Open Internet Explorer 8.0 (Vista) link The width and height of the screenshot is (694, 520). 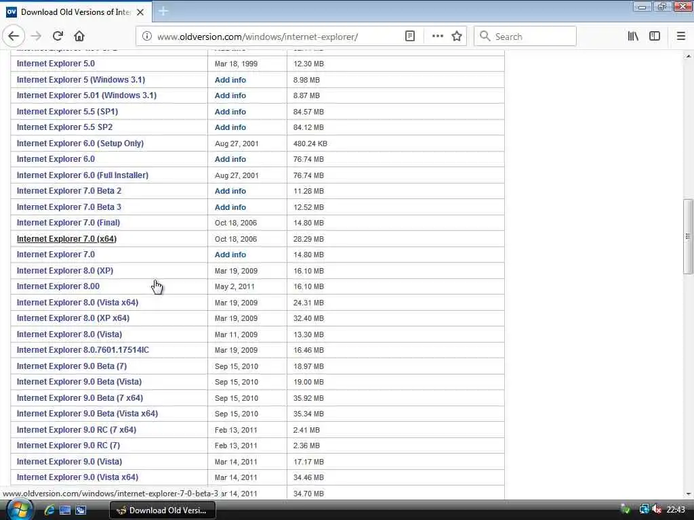point(70,334)
